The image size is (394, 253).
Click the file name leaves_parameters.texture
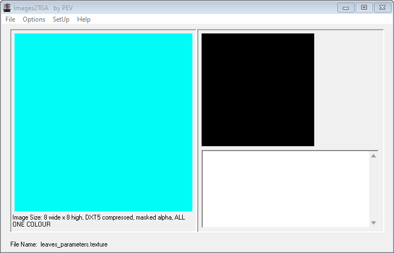(x=74, y=244)
